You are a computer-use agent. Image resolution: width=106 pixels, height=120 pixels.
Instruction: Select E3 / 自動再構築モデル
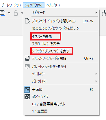click(x=61, y=104)
